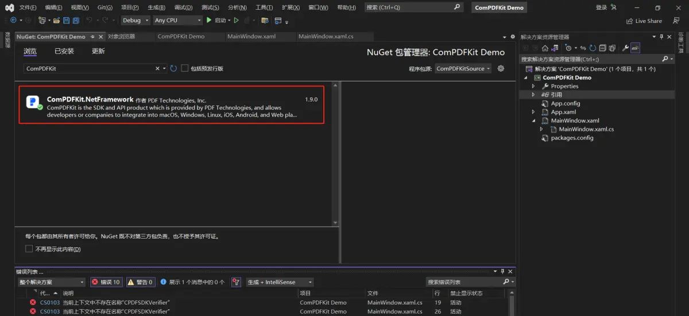
Task: Open Properties wrench in Solution Explorer
Action: click(625, 48)
